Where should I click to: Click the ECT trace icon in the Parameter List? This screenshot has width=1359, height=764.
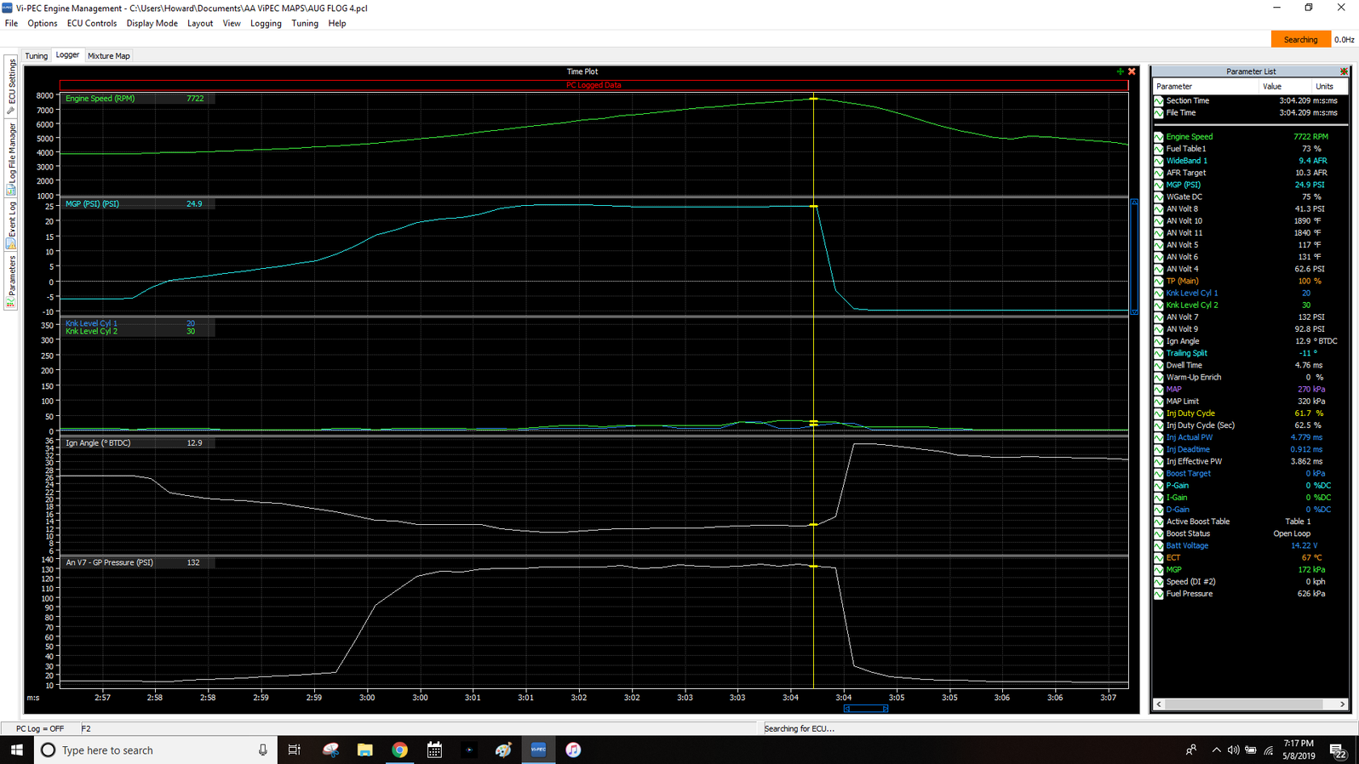pyautogui.click(x=1159, y=557)
